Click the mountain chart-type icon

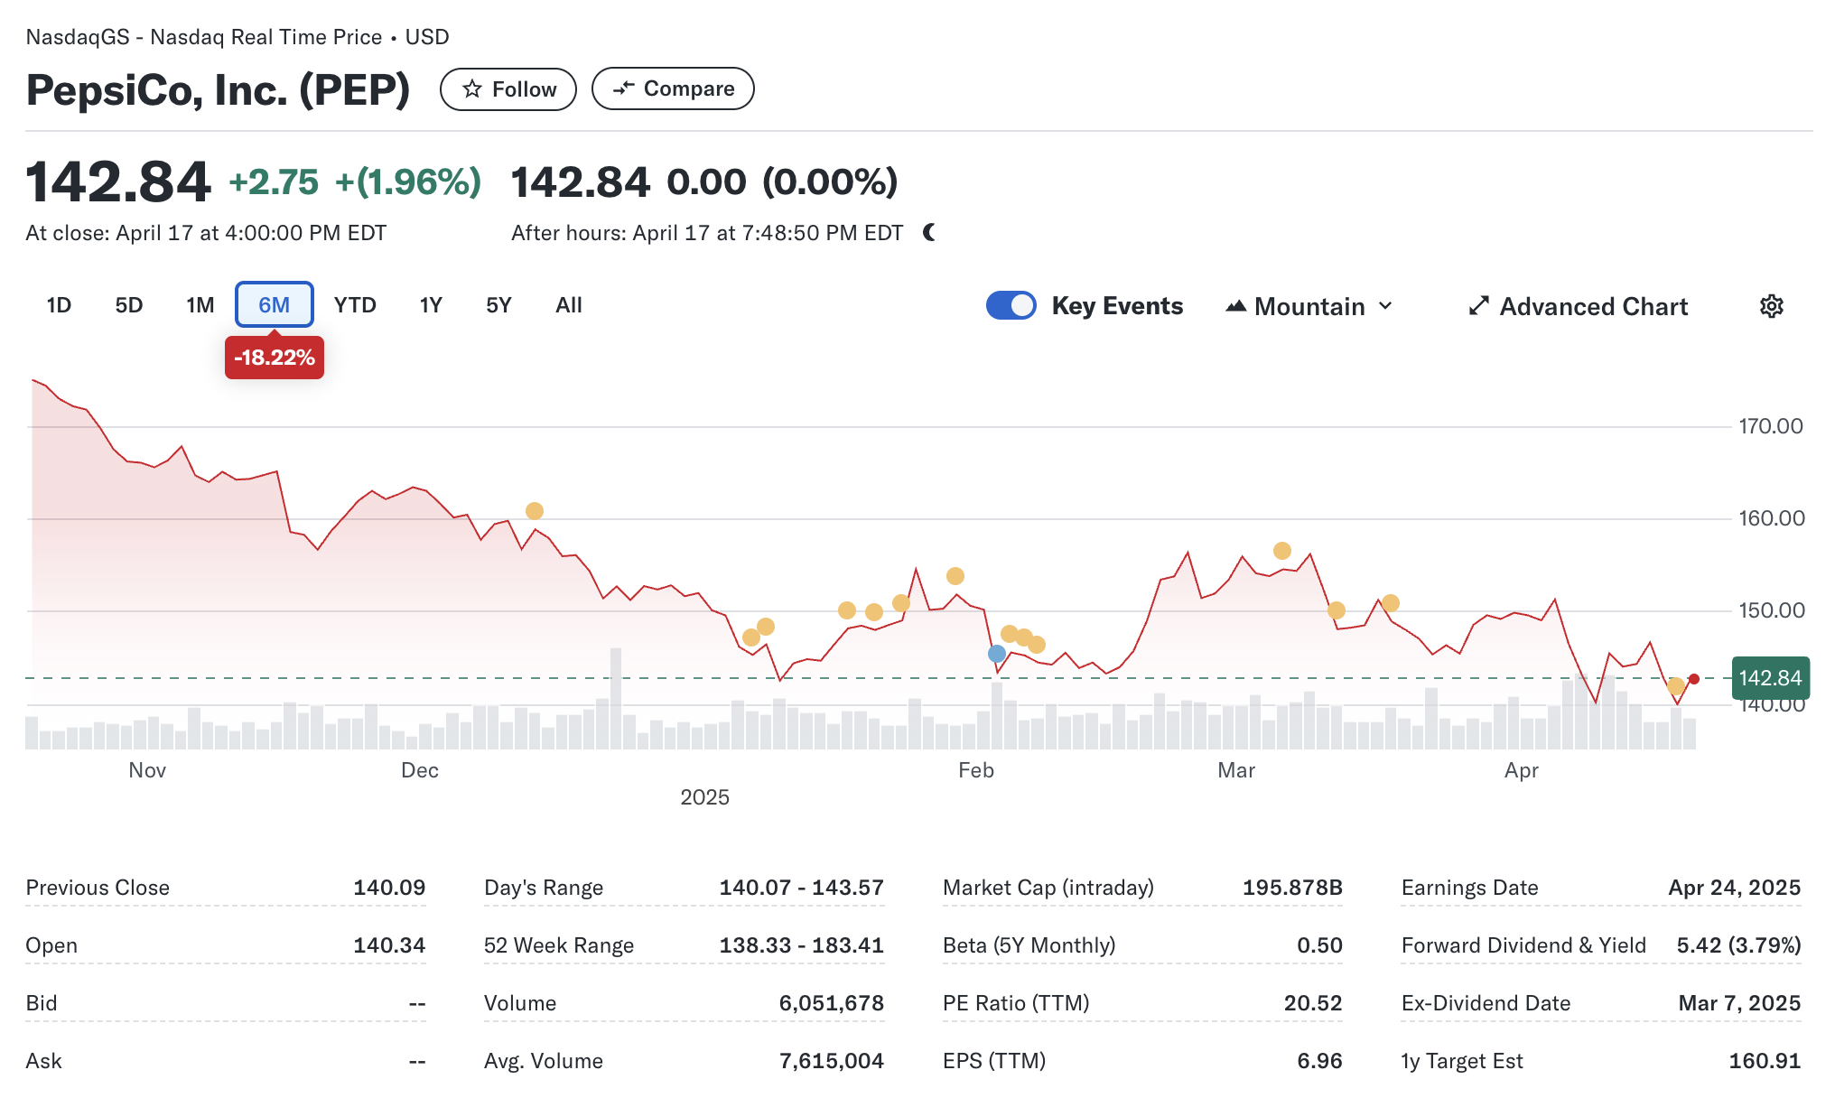pyautogui.click(x=1235, y=306)
